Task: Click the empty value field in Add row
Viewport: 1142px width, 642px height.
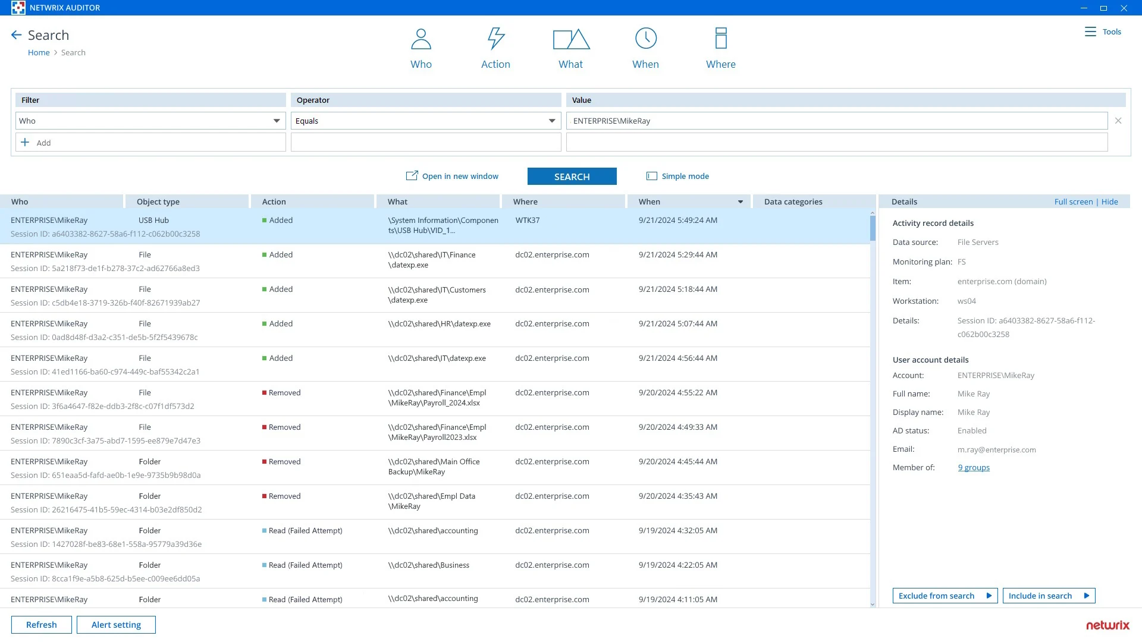Action: pos(837,142)
